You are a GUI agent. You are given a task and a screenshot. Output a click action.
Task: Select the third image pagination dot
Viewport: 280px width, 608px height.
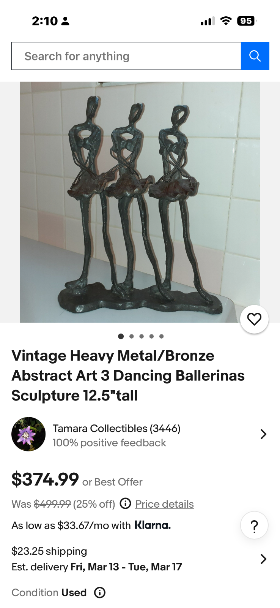[142, 336]
